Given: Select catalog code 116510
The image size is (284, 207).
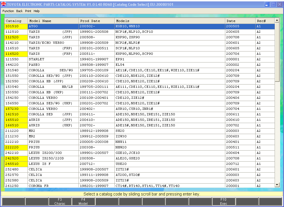Looking at the screenshot, I should (140, 48).
